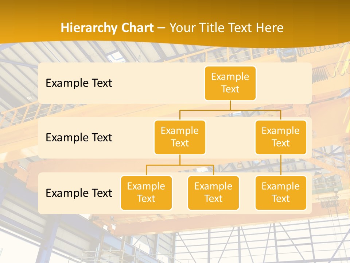Select the middle box in the bottom level

213,193
